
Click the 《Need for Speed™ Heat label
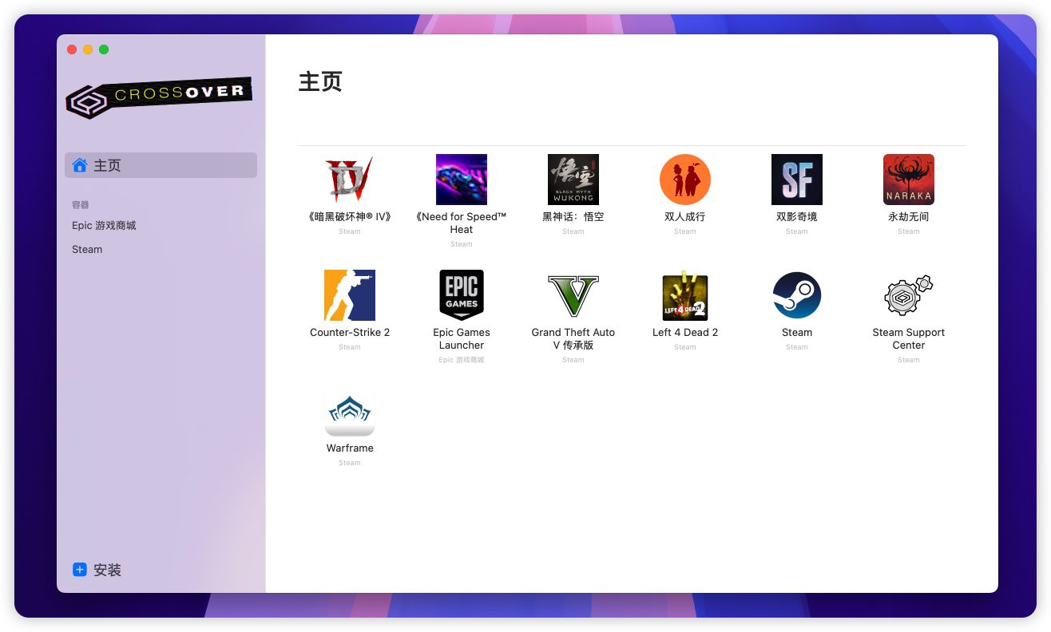[462, 223]
